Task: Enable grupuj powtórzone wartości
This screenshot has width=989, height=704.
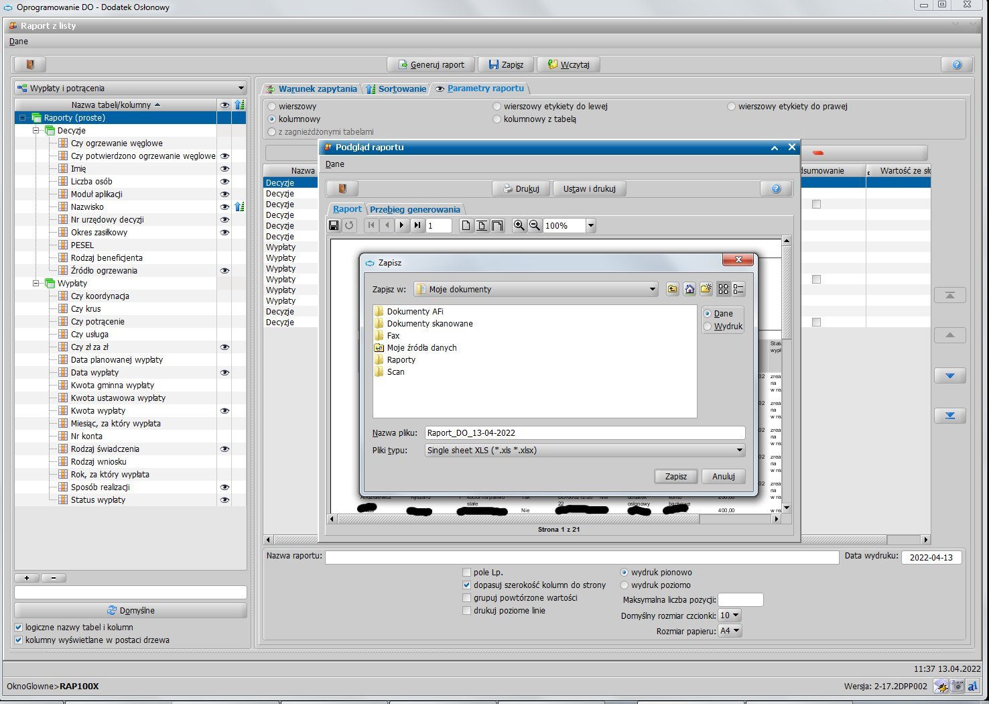Action: 467,597
